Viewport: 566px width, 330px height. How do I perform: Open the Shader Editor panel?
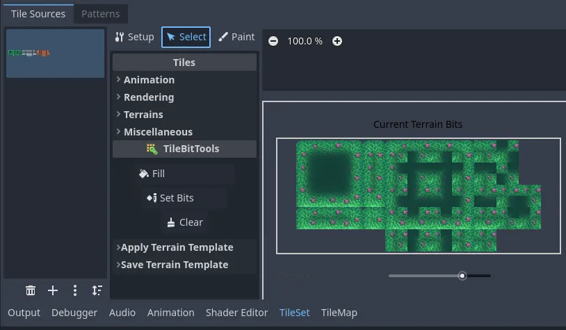(x=237, y=313)
